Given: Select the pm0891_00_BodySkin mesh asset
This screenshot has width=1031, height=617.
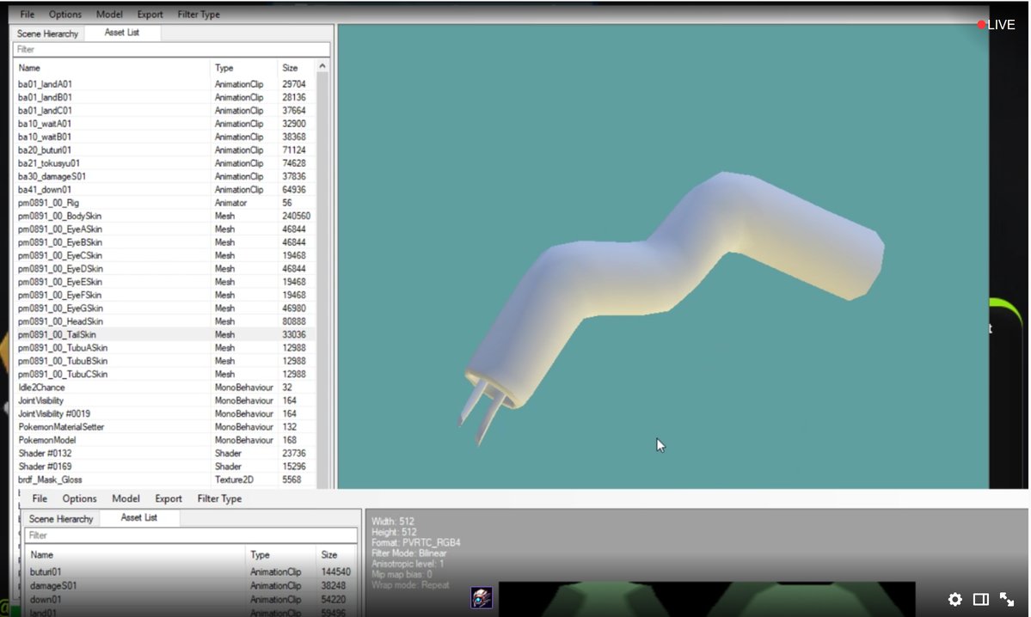Looking at the screenshot, I should [x=59, y=216].
